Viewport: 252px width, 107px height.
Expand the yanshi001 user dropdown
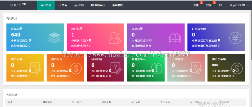pyautogui.click(x=239, y=5)
